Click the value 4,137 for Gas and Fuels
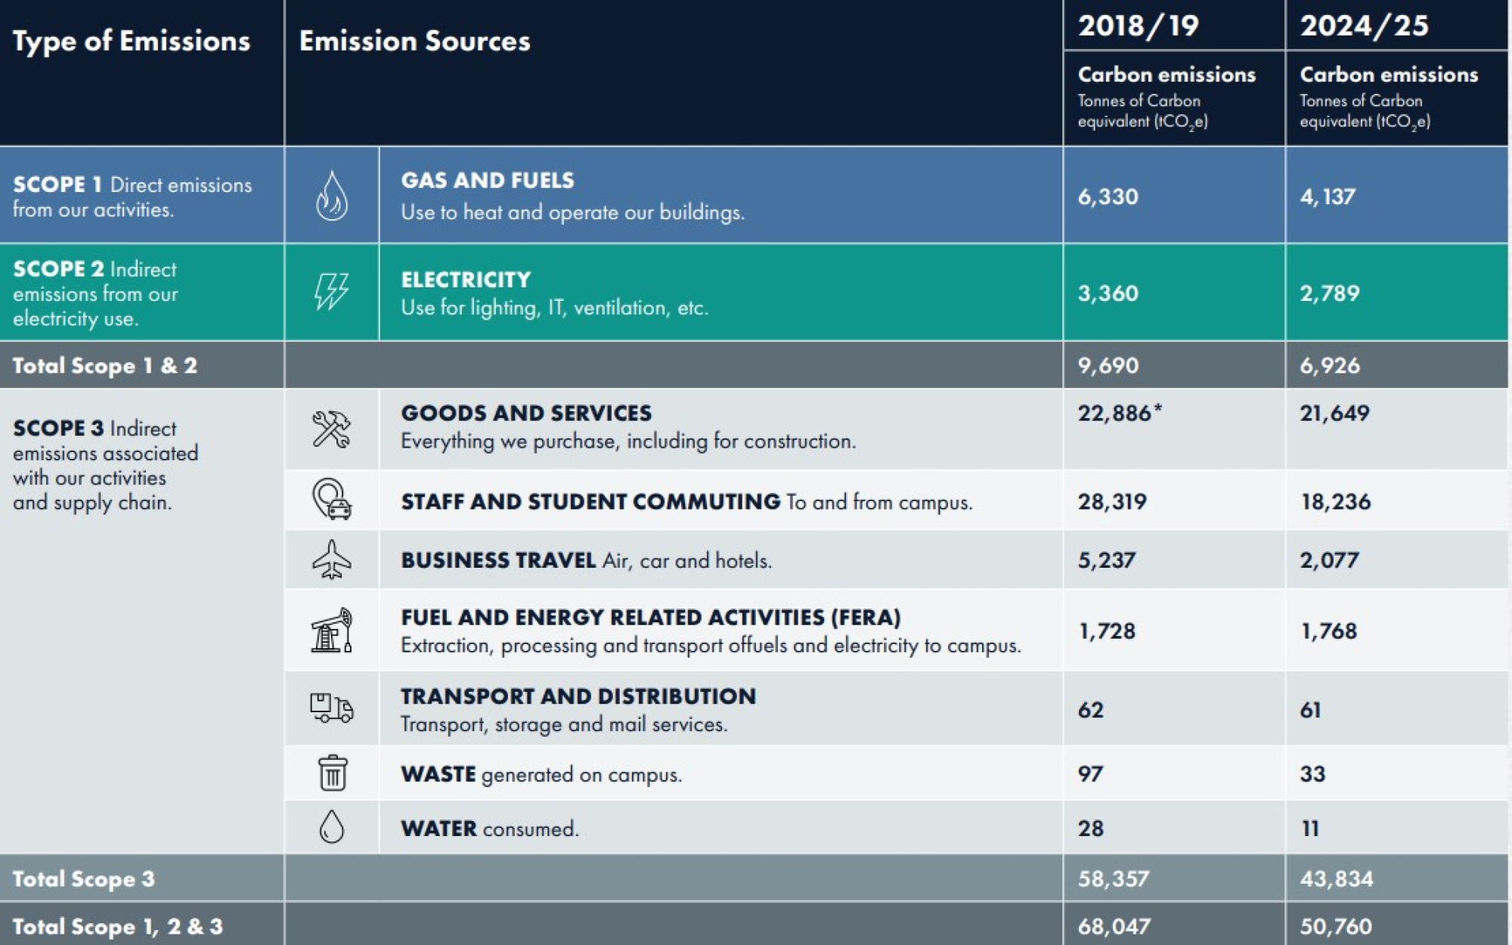1512x945 pixels. click(1328, 197)
